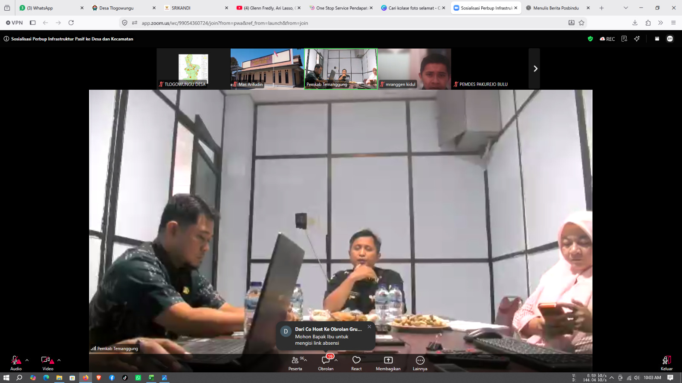Open the list all tabs dropdown
This screenshot has width=682, height=383.
click(625, 8)
